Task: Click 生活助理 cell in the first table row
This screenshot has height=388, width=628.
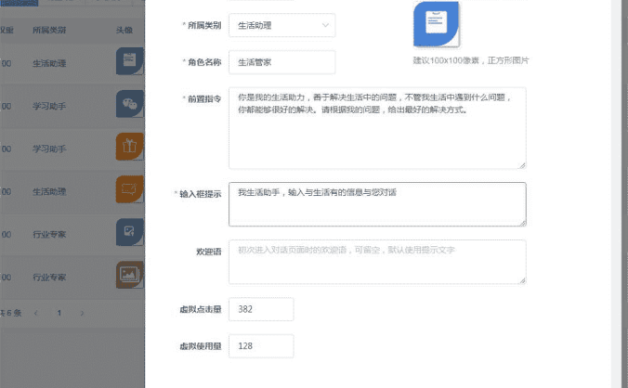Action: (49, 64)
